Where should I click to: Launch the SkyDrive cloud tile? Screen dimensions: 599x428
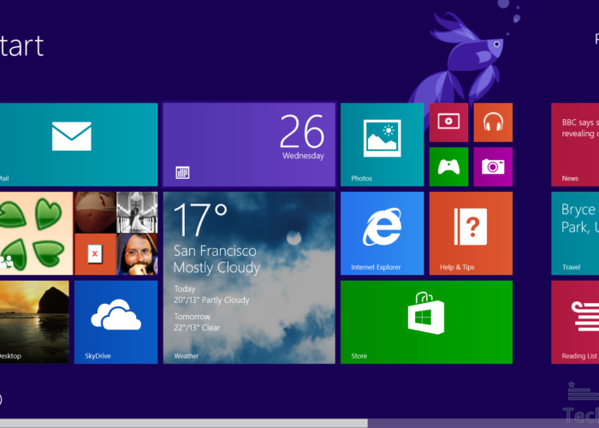point(116,321)
